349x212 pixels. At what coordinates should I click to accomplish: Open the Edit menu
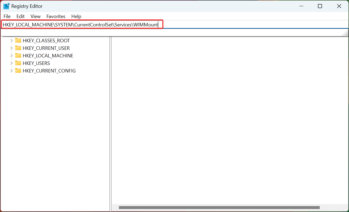[21, 16]
